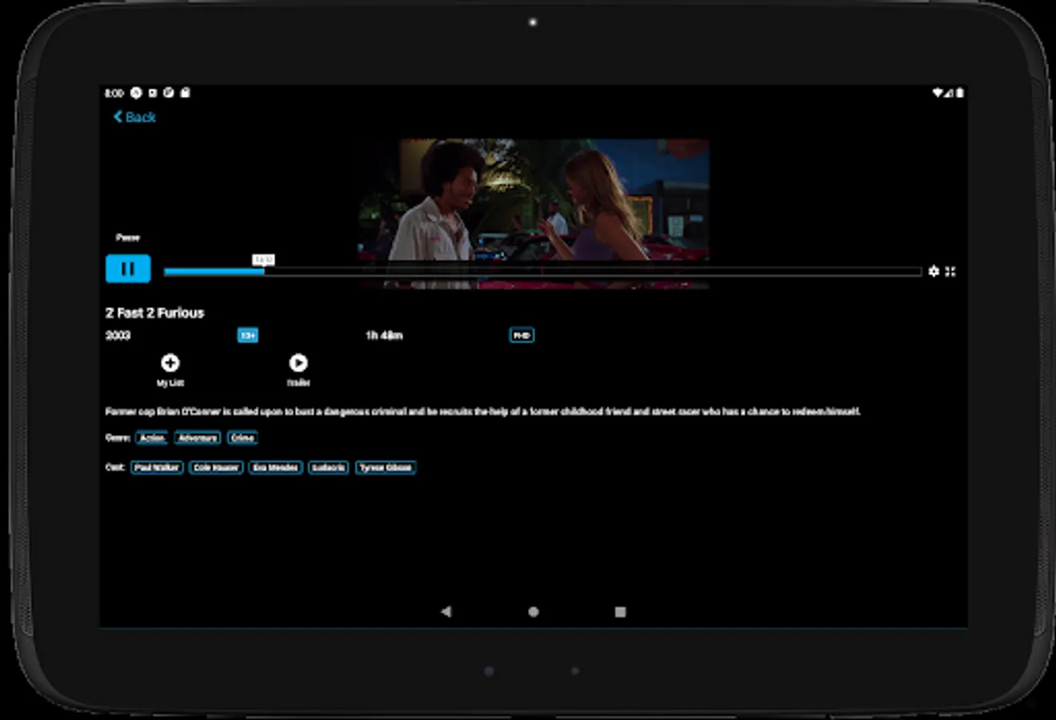Play the movie trailer

click(x=298, y=370)
